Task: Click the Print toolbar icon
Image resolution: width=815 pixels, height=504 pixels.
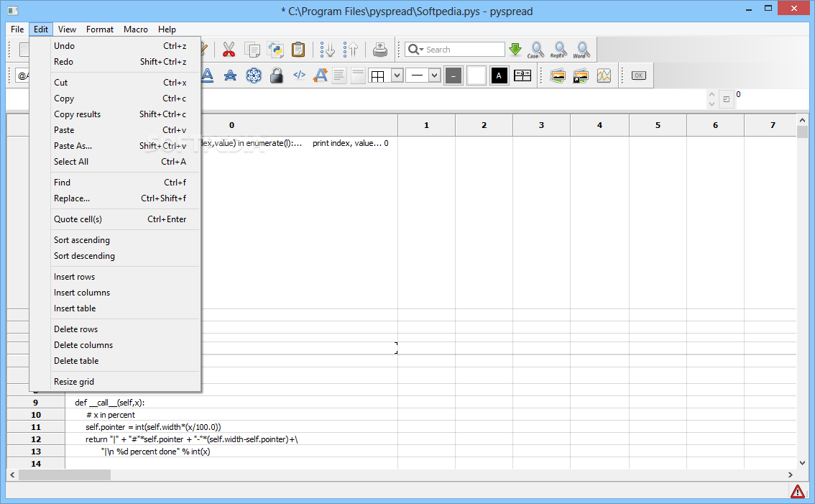Action: tap(380, 50)
